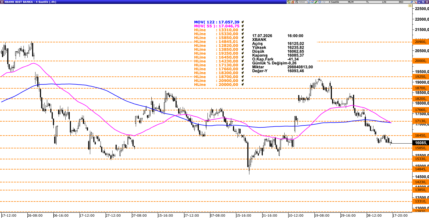Click the orange 14845 price axis tag
Image resolution: width=429 pixels, height=218 pixels.
[420, 169]
